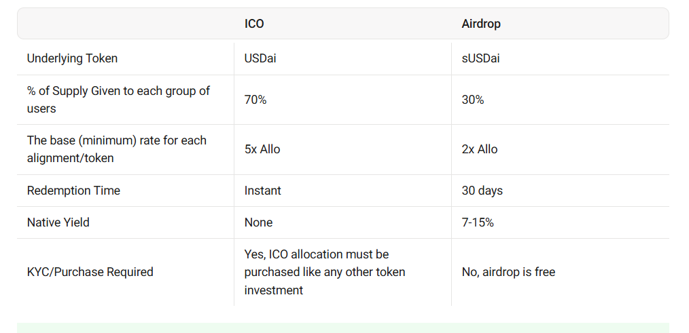Click the Airdrop column header
The image size is (689, 333).
(x=481, y=24)
